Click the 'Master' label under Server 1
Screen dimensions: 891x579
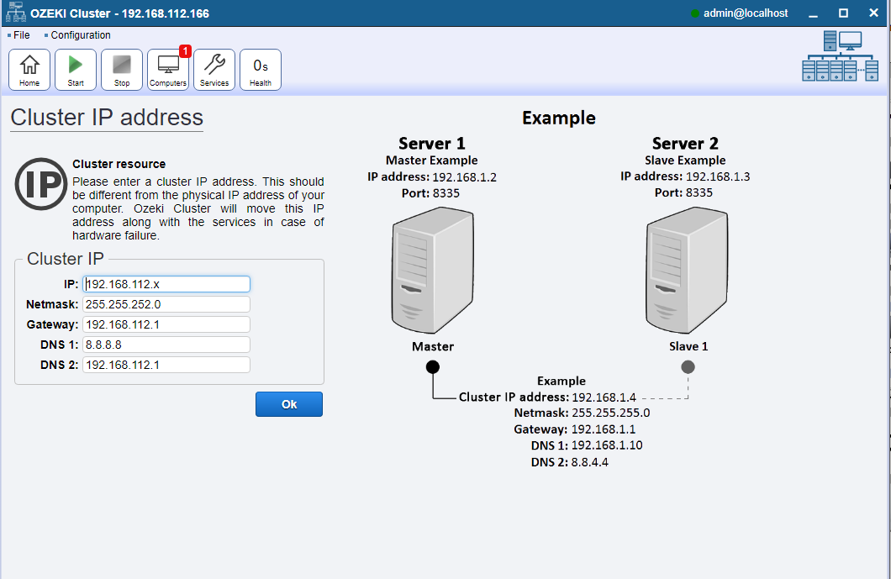tap(432, 346)
